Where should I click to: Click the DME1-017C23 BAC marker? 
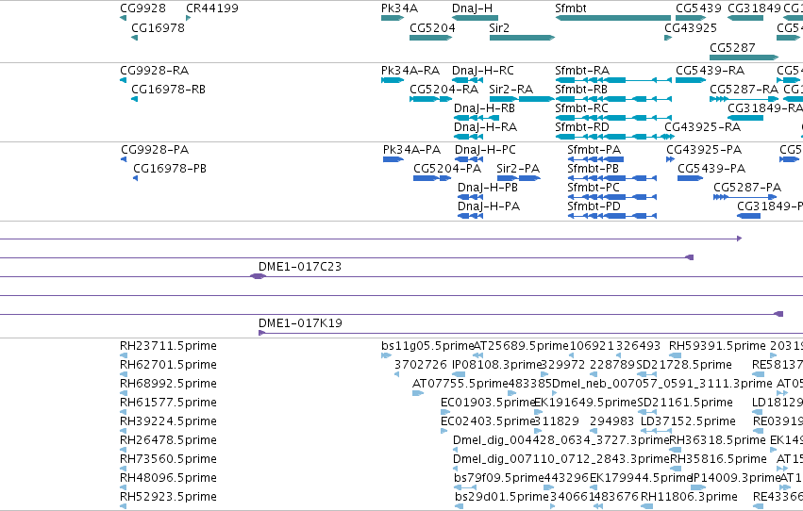click(x=258, y=276)
